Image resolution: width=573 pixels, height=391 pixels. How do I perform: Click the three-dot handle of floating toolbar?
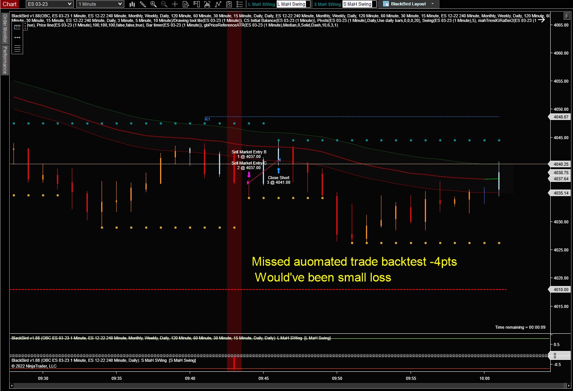tap(25, 26)
